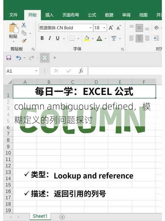This screenshot has width=165, height=221.
Task: Select row 10 header
Action: tap(8, 153)
